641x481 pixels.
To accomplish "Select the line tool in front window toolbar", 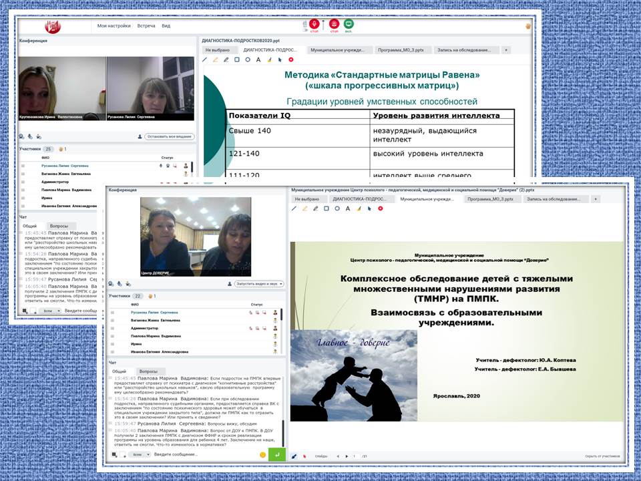I will point(294,208).
